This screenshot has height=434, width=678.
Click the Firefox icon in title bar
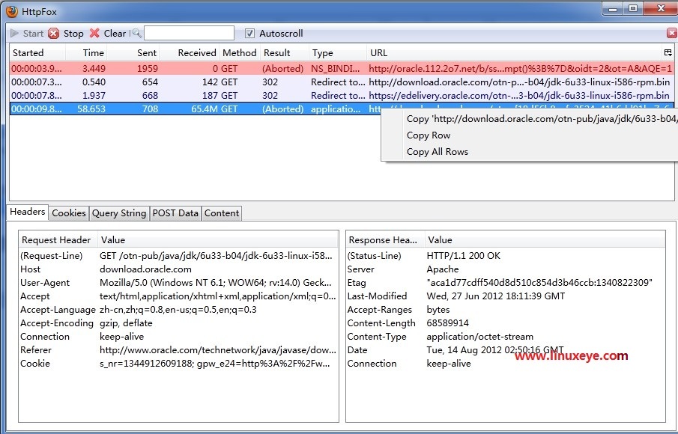(x=12, y=11)
